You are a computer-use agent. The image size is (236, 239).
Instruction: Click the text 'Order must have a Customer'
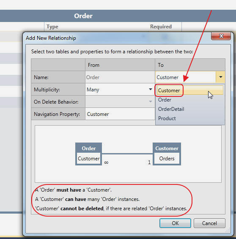point(73,190)
